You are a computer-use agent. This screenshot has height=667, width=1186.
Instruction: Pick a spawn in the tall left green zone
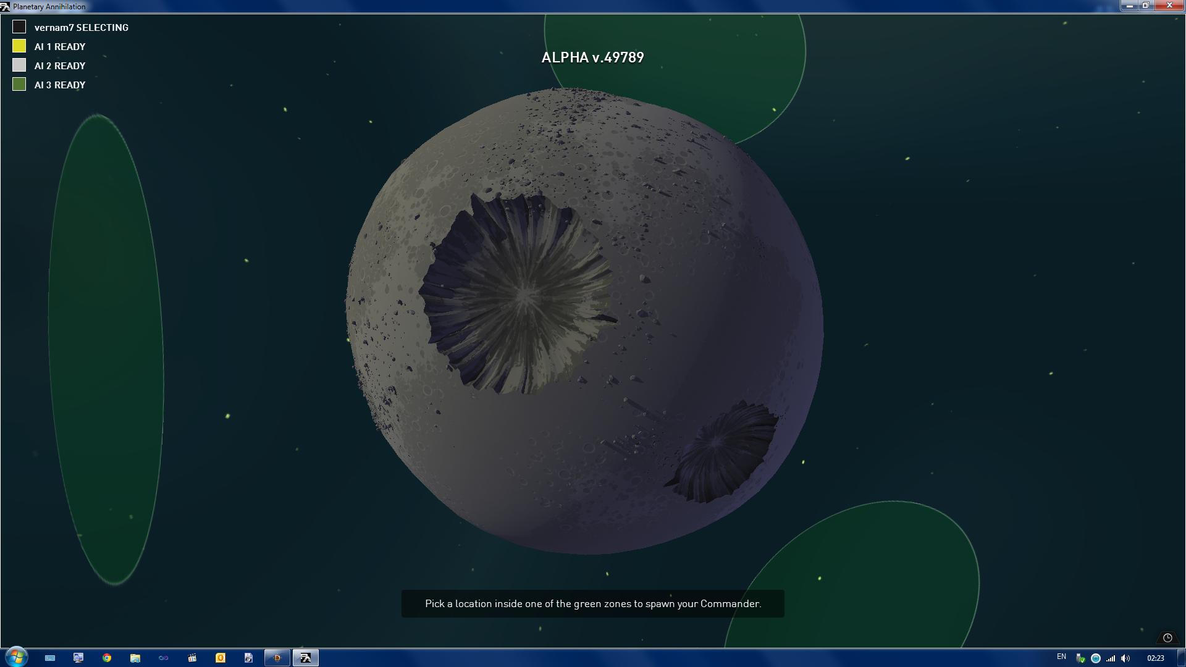tap(106, 349)
